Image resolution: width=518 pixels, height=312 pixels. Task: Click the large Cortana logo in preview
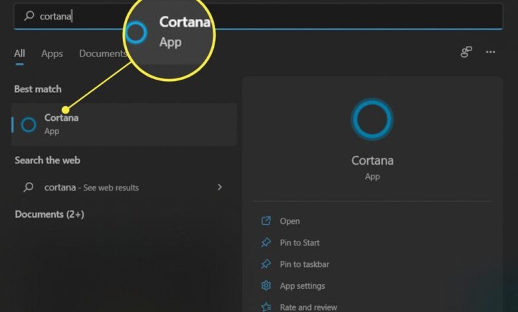coord(372,119)
